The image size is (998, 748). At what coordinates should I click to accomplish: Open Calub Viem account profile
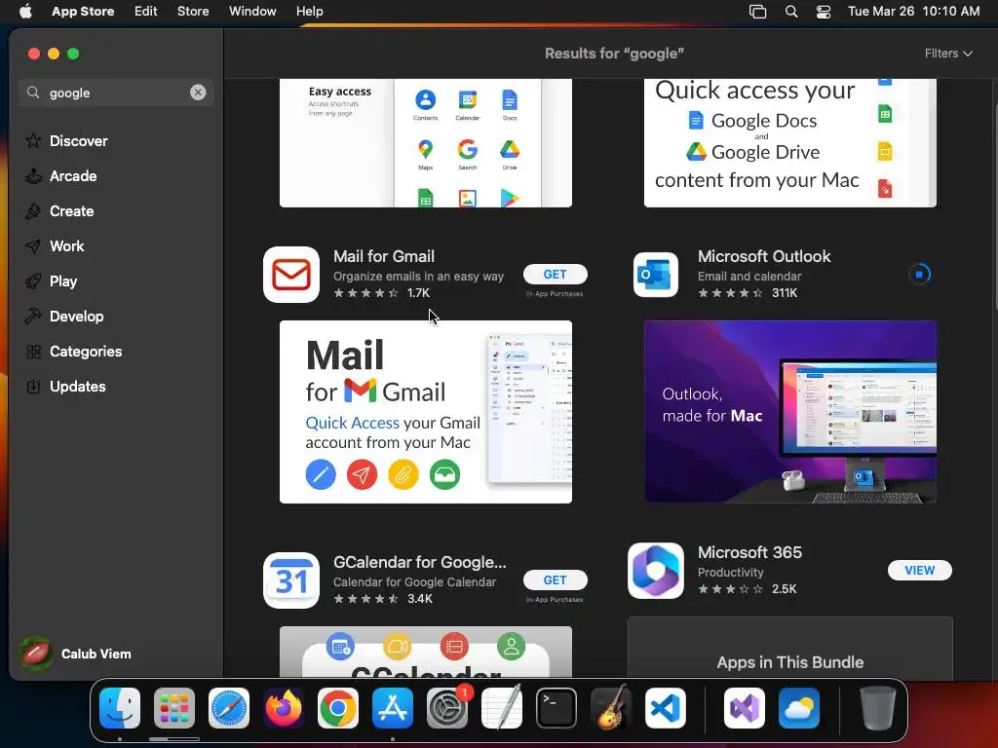click(76, 654)
